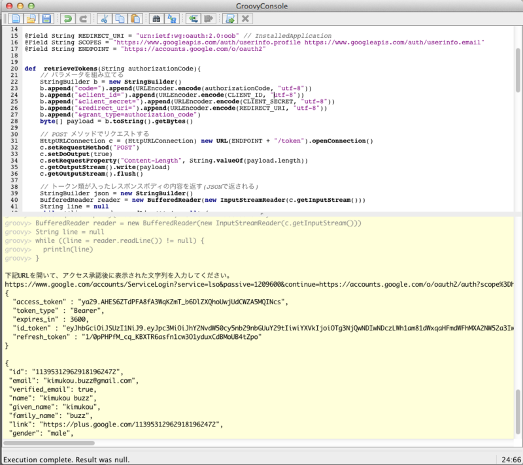Click c.setDoOutput(true) on line 33
Viewport: 523px width, 465px height.
[76, 154]
